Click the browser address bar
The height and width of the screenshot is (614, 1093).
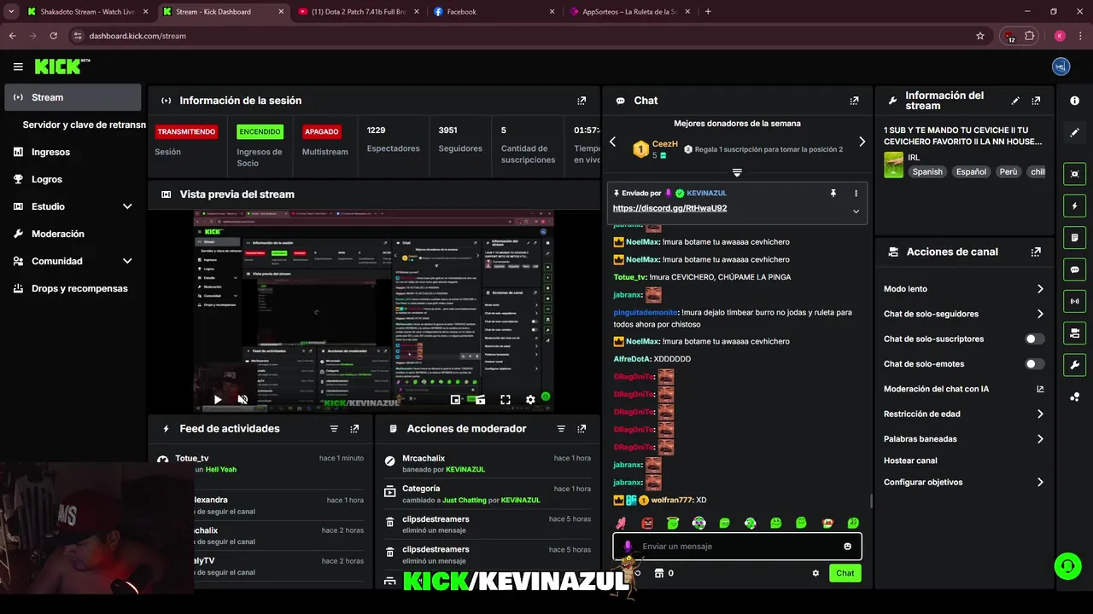tap(529, 36)
